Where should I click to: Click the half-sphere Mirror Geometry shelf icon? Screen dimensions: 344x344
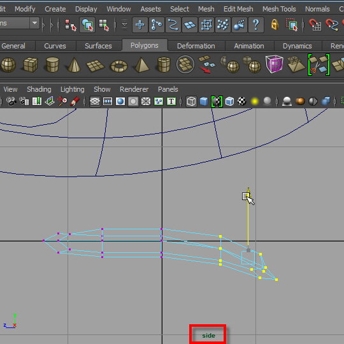[230, 64]
